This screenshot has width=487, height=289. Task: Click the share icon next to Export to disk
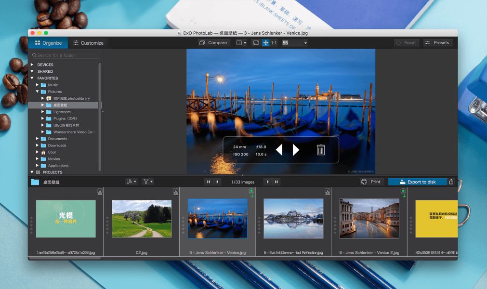click(x=451, y=182)
